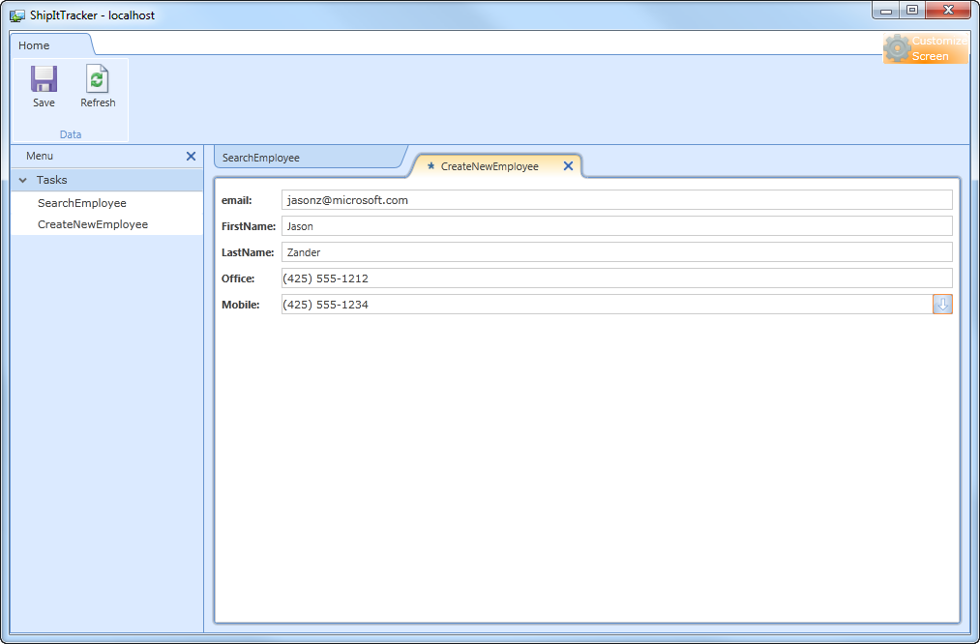Close the CreateNewEmployee tab
The width and height of the screenshot is (980, 644).
click(x=568, y=165)
